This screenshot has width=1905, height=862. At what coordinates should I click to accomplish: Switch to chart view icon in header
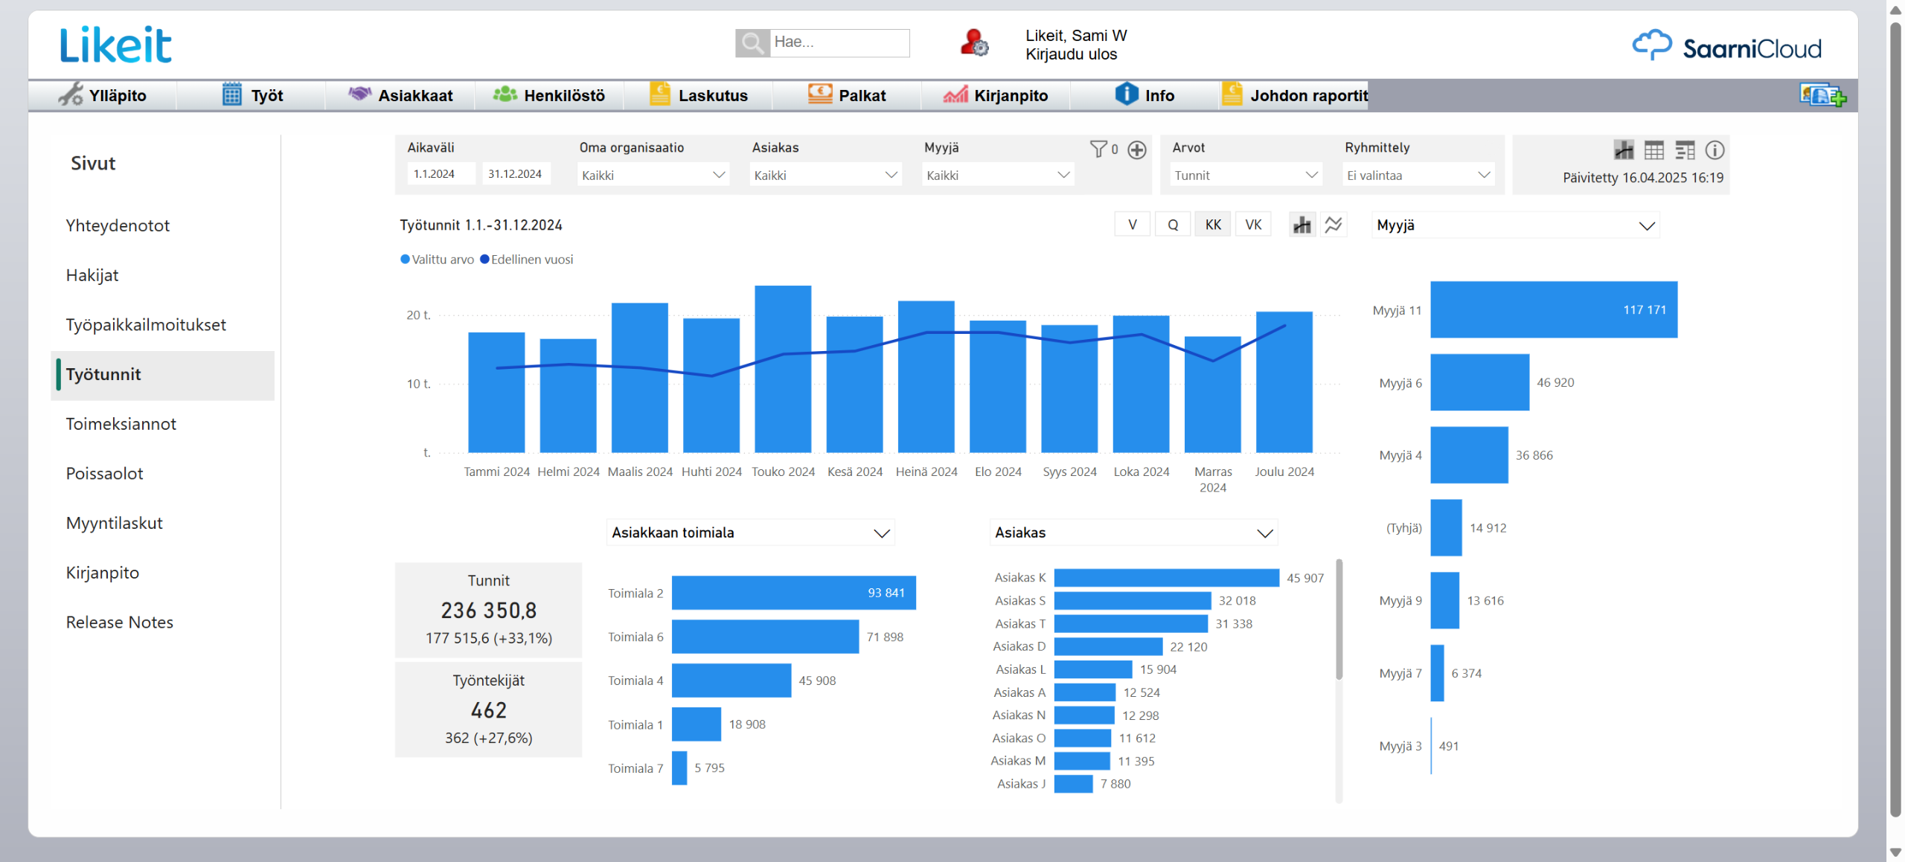(1623, 150)
